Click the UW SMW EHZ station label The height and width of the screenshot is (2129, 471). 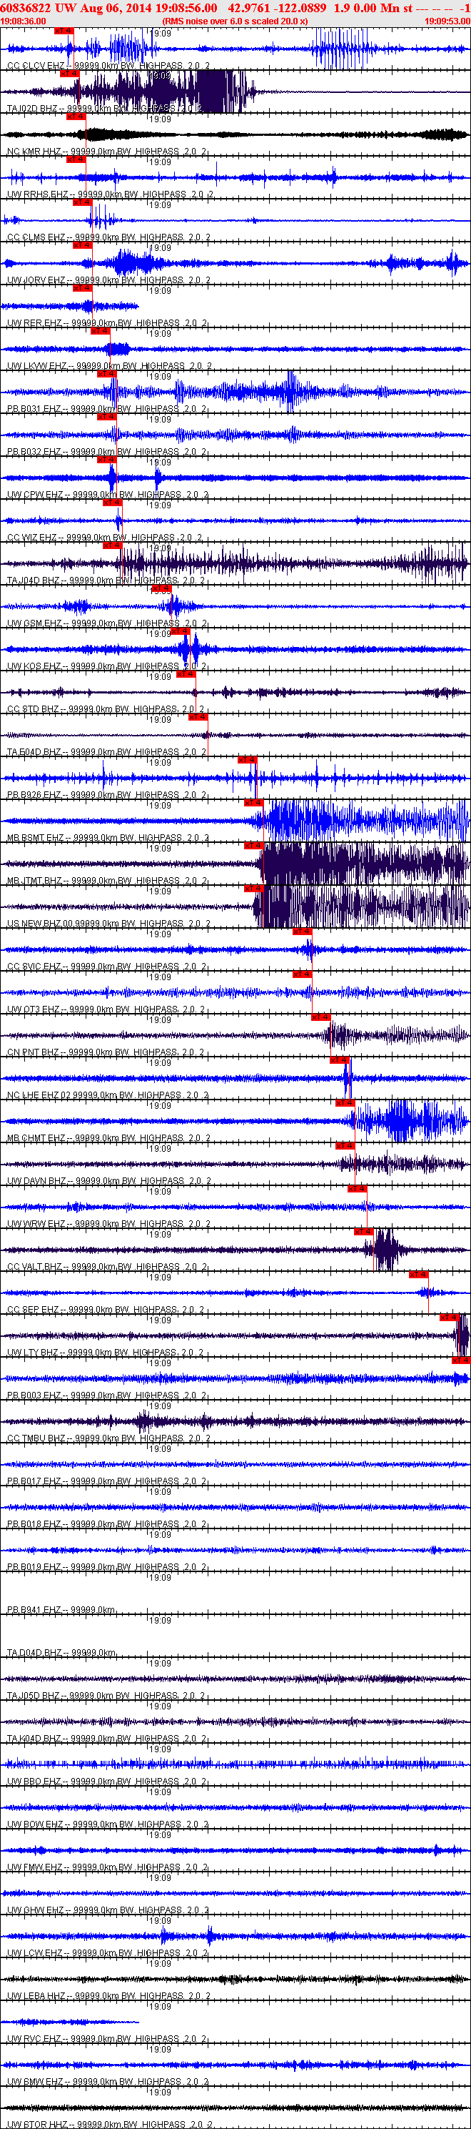[107, 2082]
